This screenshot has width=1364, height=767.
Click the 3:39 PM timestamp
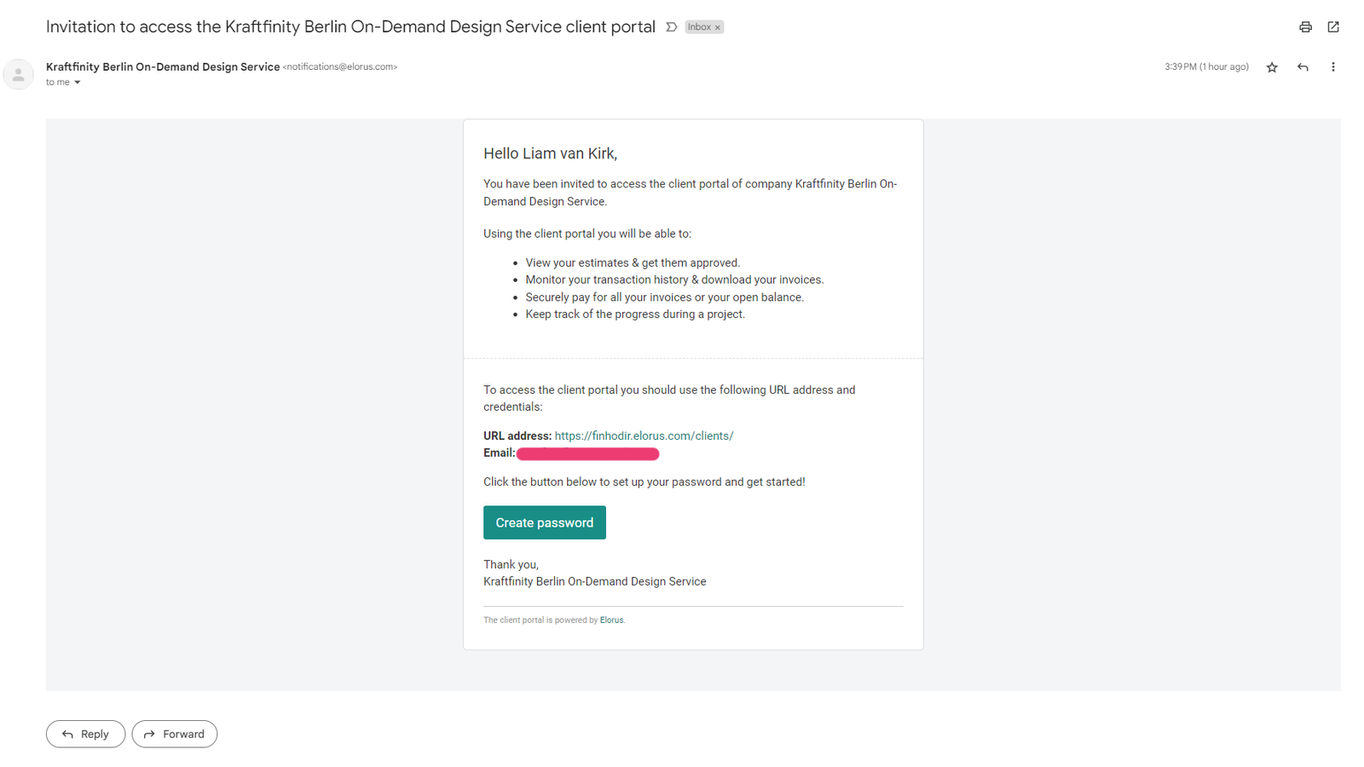click(x=1206, y=66)
